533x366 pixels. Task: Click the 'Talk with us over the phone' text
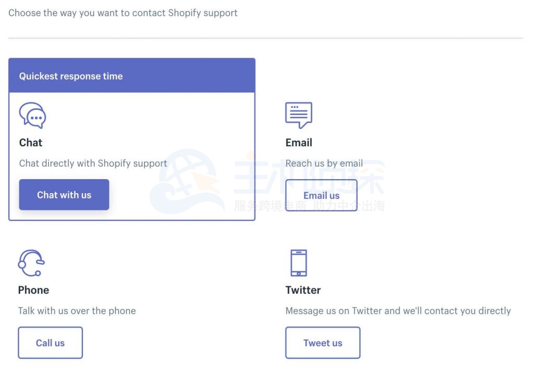point(77,311)
